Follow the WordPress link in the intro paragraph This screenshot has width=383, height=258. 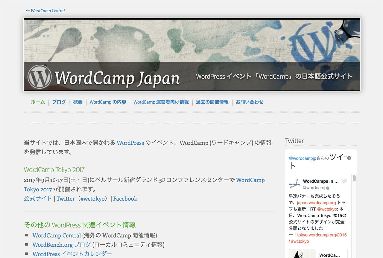(130, 143)
